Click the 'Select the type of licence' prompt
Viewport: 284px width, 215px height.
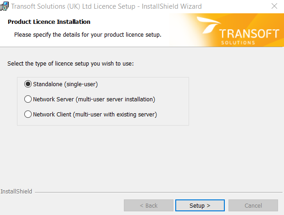click(71, 64)
